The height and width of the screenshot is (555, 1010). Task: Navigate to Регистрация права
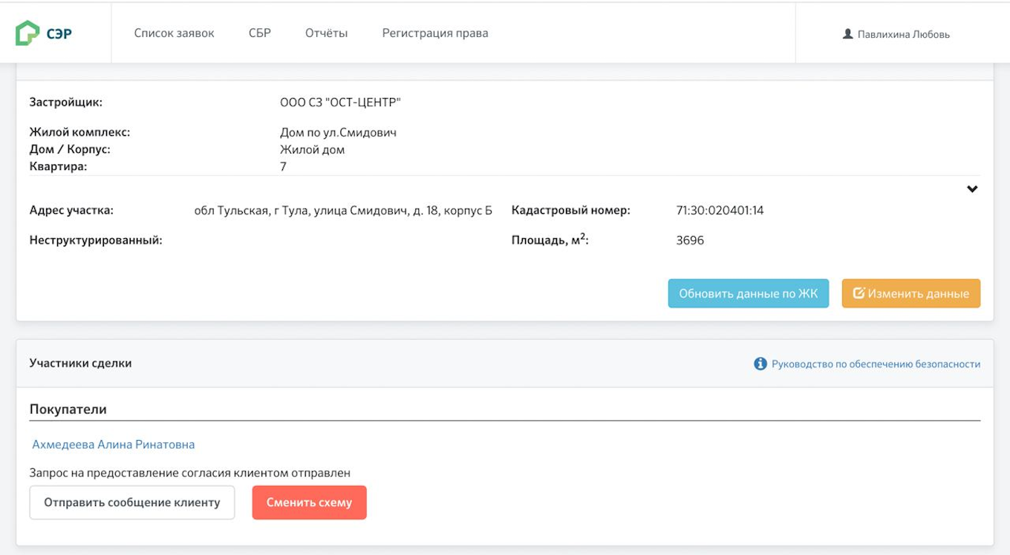point(435,33)
